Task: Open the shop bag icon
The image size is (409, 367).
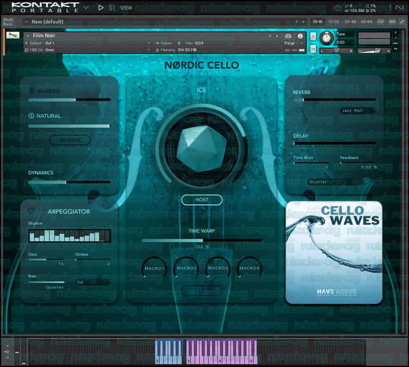Action: tap(338, 8)
